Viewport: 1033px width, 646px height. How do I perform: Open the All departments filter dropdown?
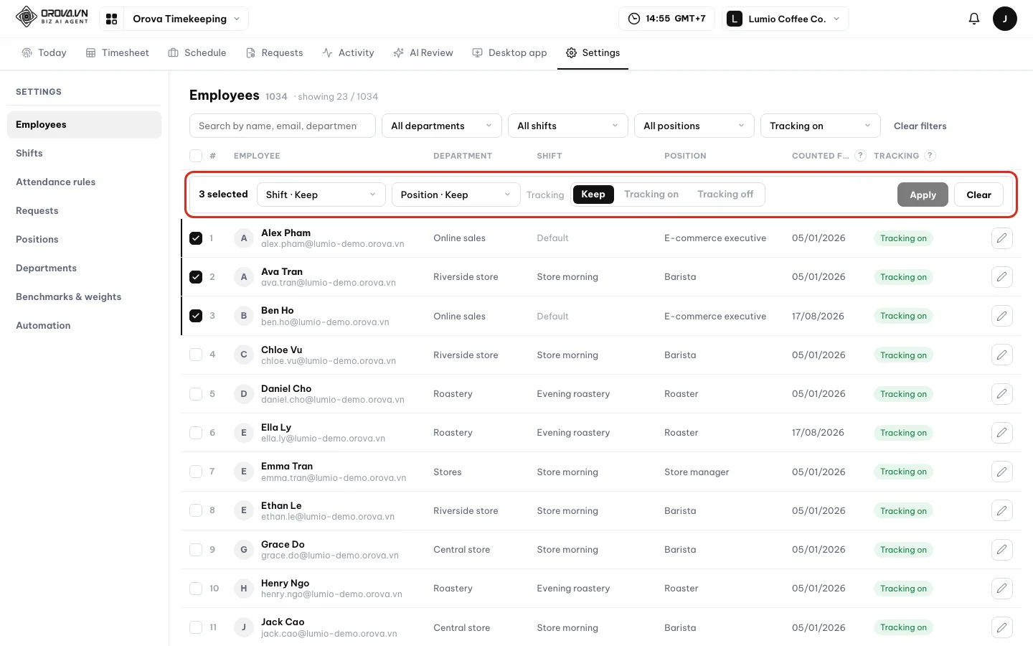442,126
